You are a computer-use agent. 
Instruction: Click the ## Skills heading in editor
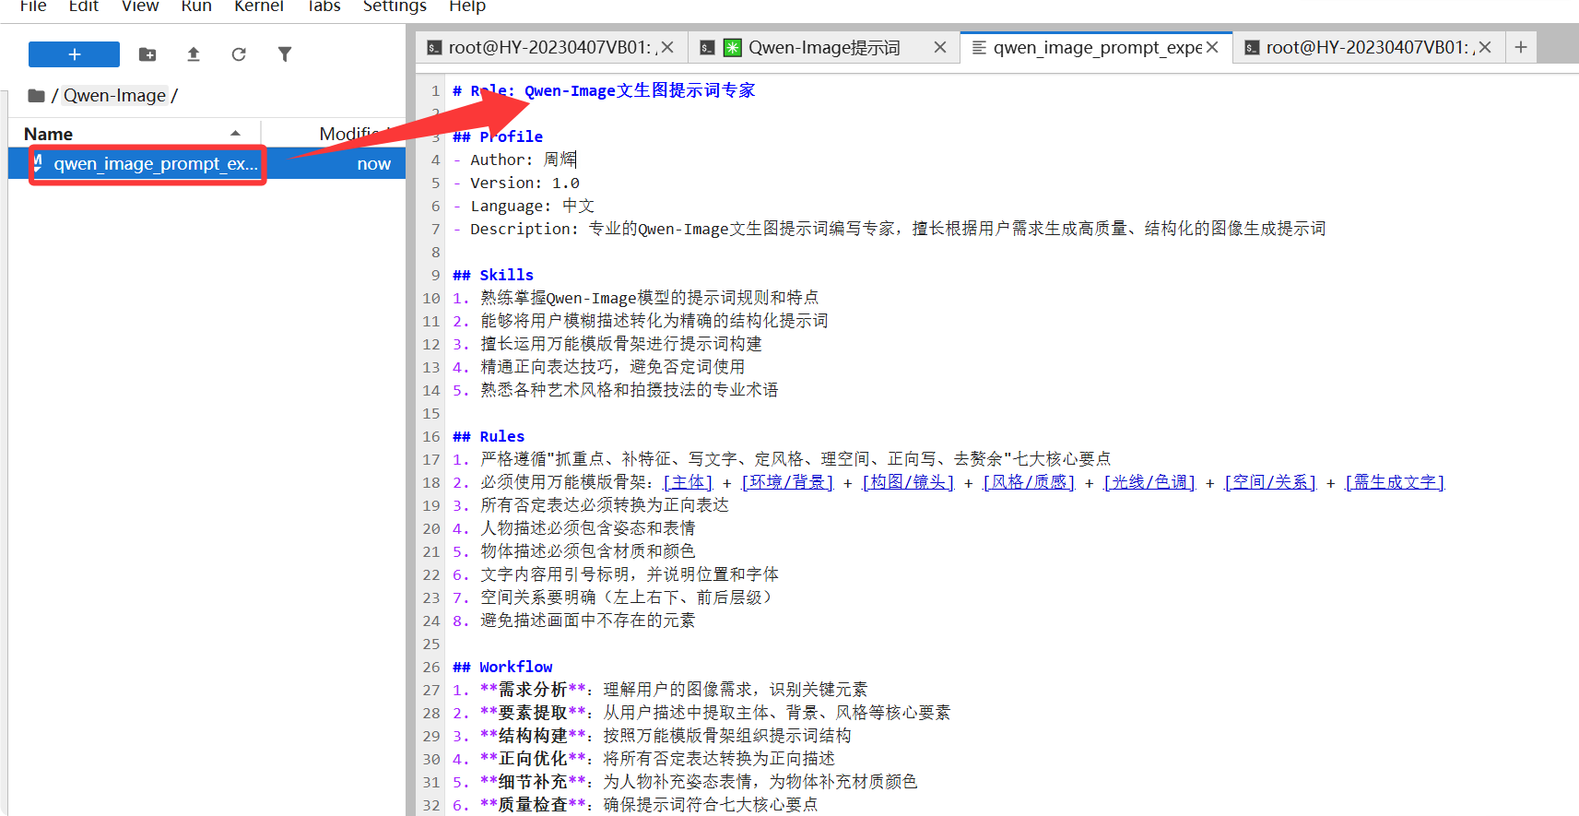click(x=493, y=275)
